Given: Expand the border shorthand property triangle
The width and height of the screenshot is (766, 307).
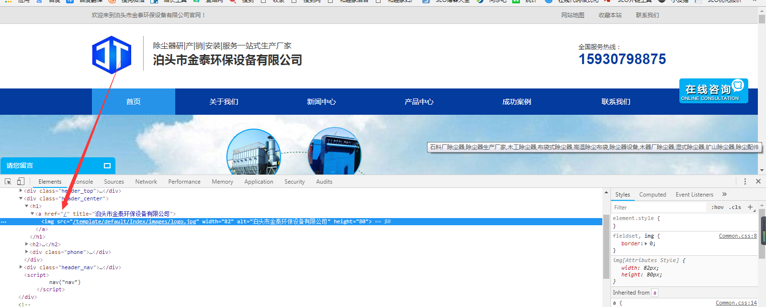Looking at the screenshot, I should click(646, 244).
